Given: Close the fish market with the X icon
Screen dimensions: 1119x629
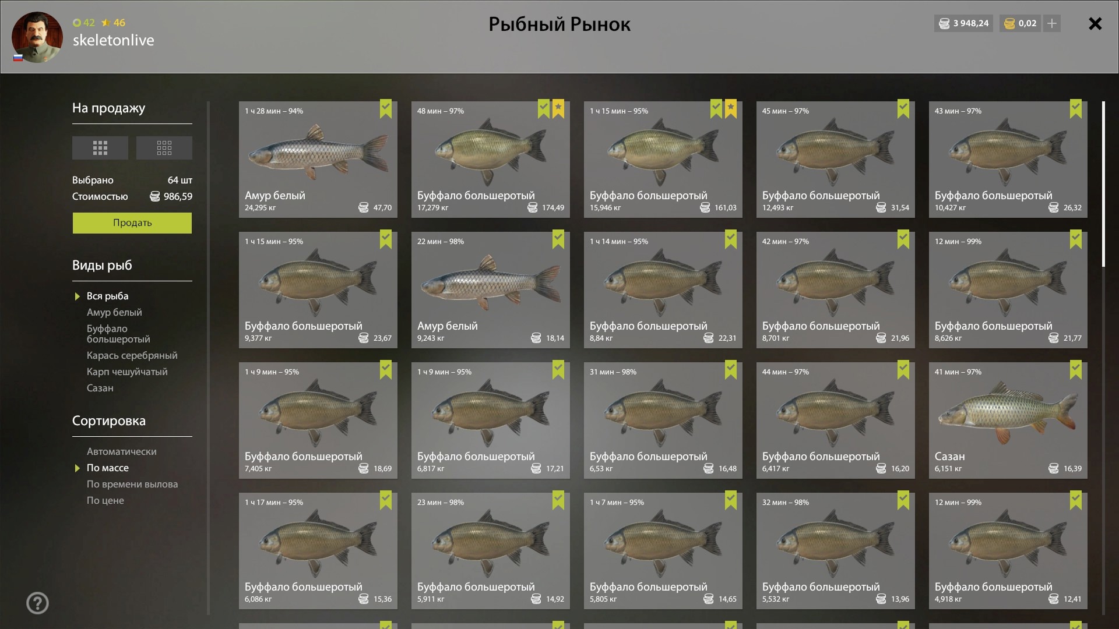Looking at the screenshot, I should (x=1095, y=24).
